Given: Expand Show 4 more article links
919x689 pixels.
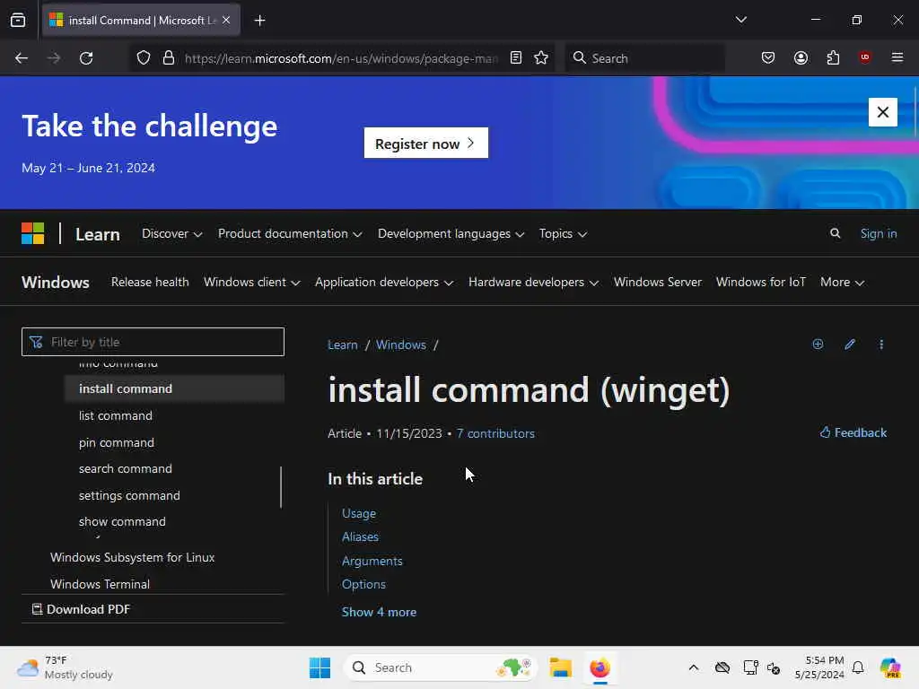Looking at the screenshot, I should coord(380,612).
